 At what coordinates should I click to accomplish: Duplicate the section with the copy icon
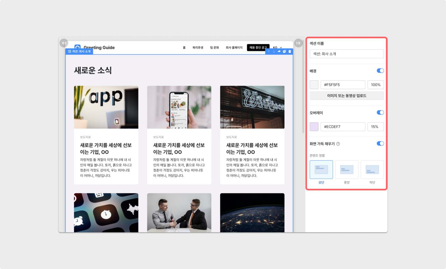(284, 51)
